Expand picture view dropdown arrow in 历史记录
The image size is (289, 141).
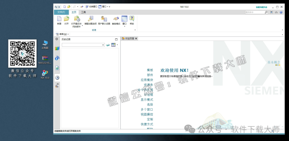click(x=117, y=45)
